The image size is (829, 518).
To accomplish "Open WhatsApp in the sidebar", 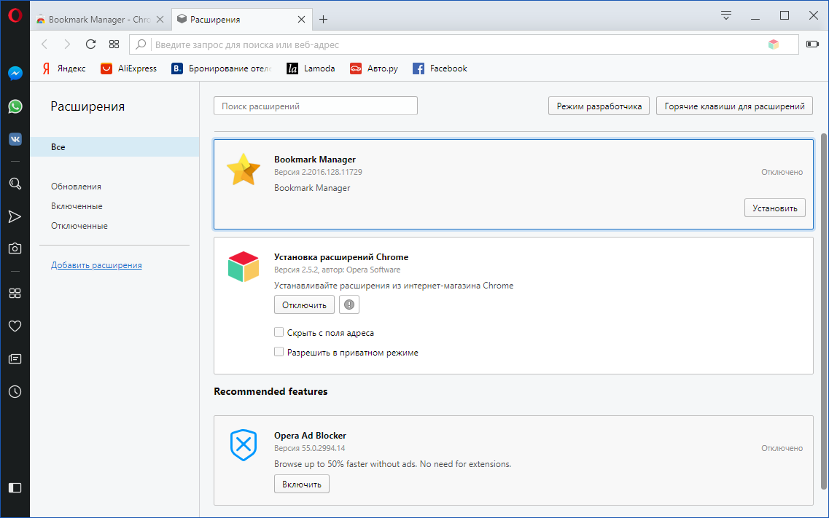I will [15, 106].
